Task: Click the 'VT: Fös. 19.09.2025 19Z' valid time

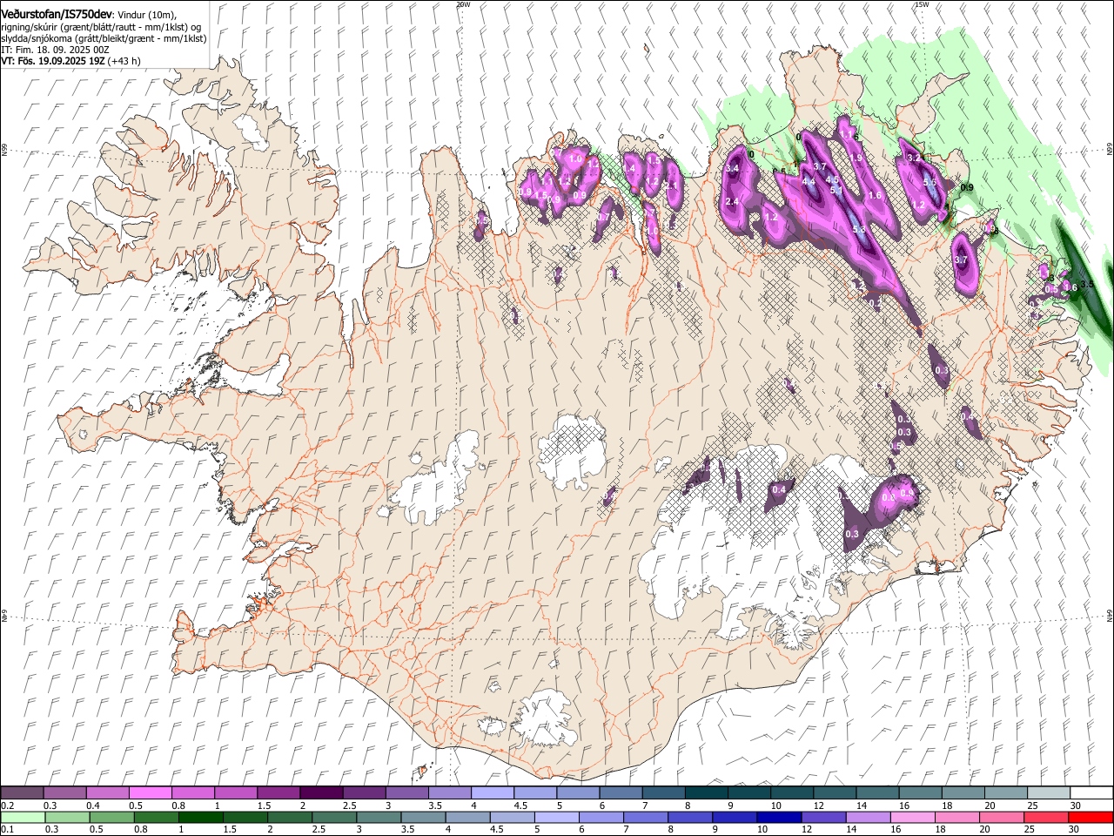Action: (54, 61)
